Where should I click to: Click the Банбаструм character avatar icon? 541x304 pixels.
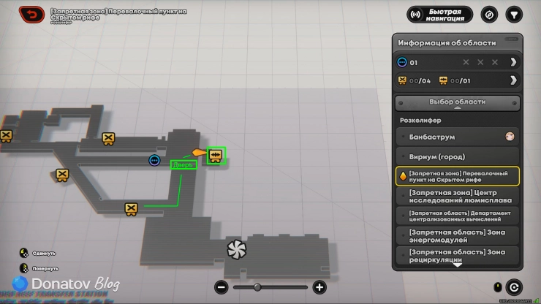point(510,137)
